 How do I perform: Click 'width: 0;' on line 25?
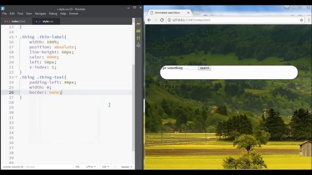[40, 87]
